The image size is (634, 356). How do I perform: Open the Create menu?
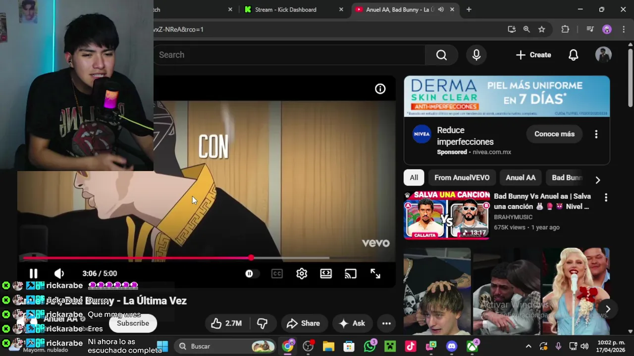pos(533,55)
